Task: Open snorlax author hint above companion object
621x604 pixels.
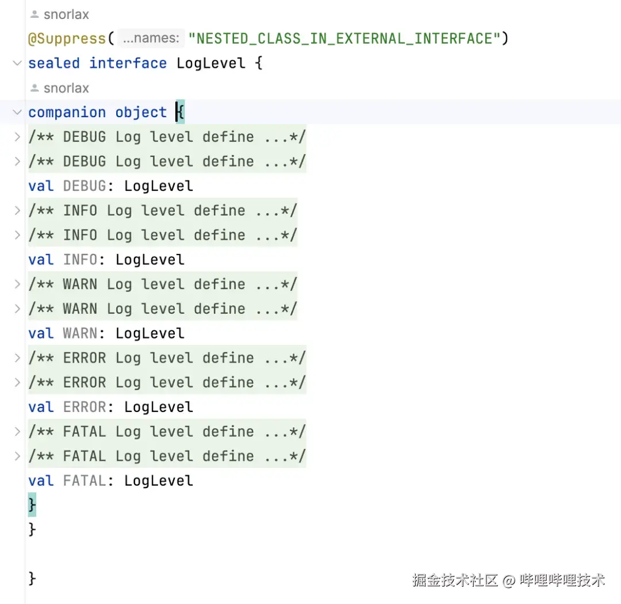Action: [66, 89]
